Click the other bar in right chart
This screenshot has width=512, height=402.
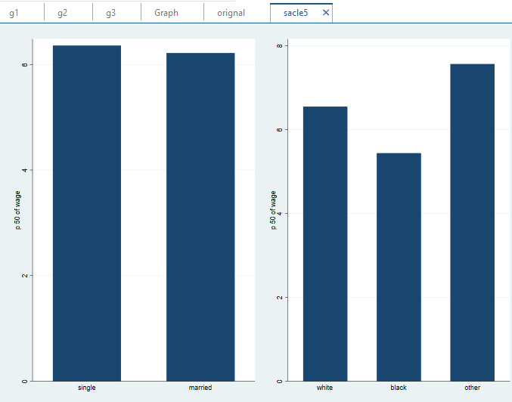[x=472, y=222]
